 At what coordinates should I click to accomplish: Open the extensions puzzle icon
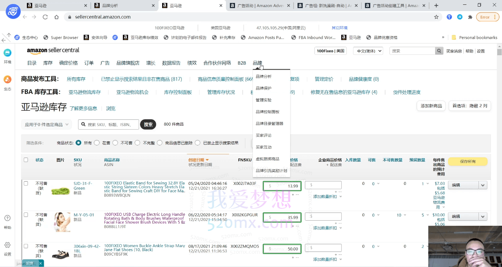(x=470, y=17)
